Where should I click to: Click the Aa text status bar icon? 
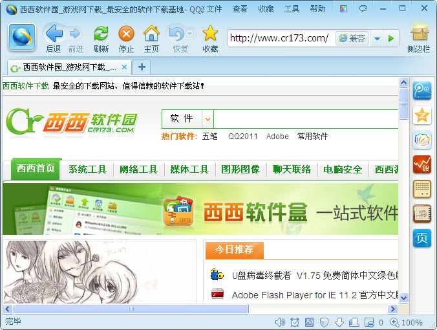coord(310,322)
